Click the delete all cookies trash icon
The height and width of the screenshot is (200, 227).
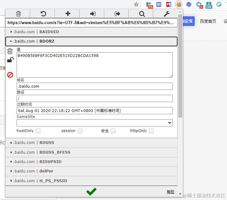click(18, 14)
